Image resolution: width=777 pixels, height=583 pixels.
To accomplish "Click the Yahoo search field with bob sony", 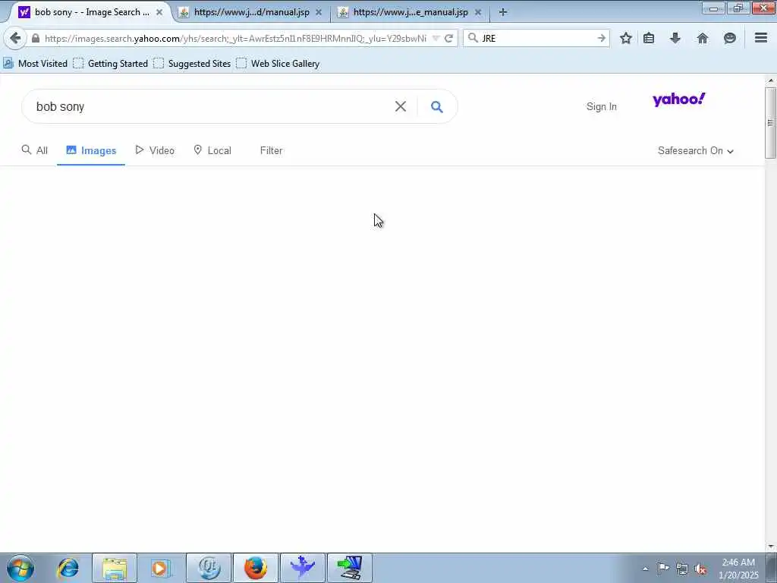I will point(208,106).
